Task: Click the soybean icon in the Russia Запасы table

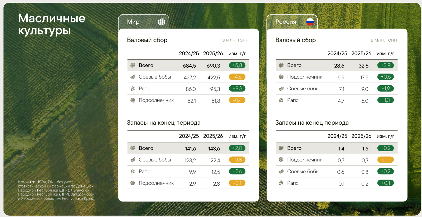Action: pyautogui.click(x=281, y=171)
